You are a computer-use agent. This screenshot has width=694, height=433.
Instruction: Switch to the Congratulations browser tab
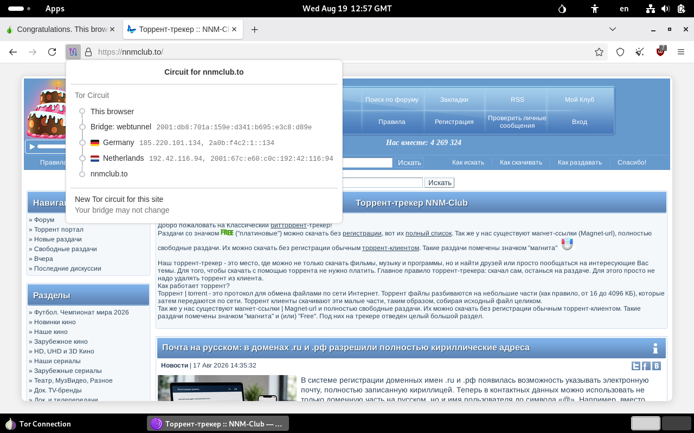click(x=61, y=29)
